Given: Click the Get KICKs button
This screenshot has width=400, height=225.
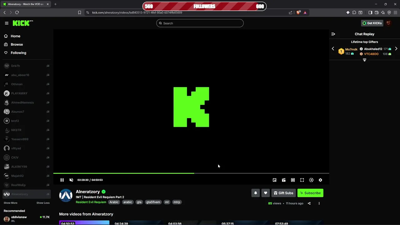Looking at the screenshot, I should pos(372,23).
